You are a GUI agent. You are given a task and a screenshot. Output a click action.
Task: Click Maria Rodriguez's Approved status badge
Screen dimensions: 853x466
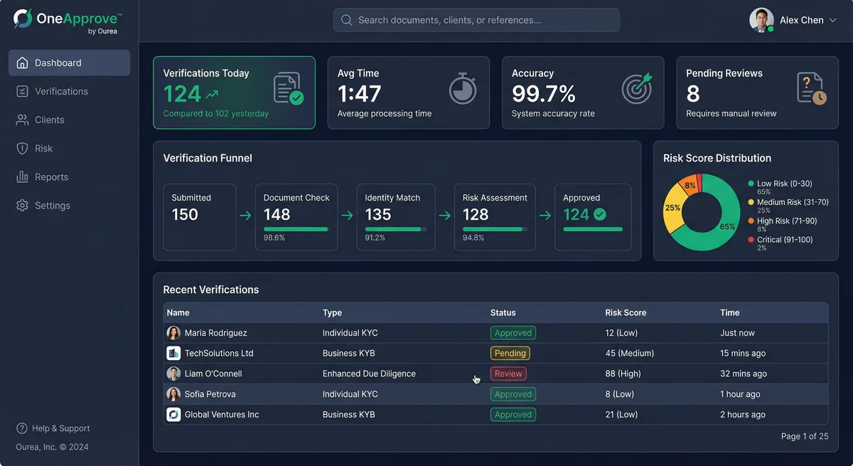(x=513, y=332)
